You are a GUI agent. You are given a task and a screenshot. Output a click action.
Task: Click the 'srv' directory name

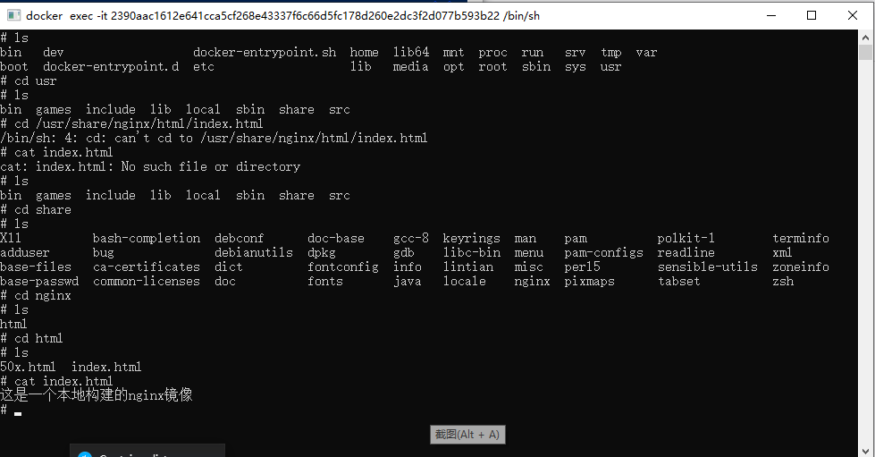click(575, 53)
